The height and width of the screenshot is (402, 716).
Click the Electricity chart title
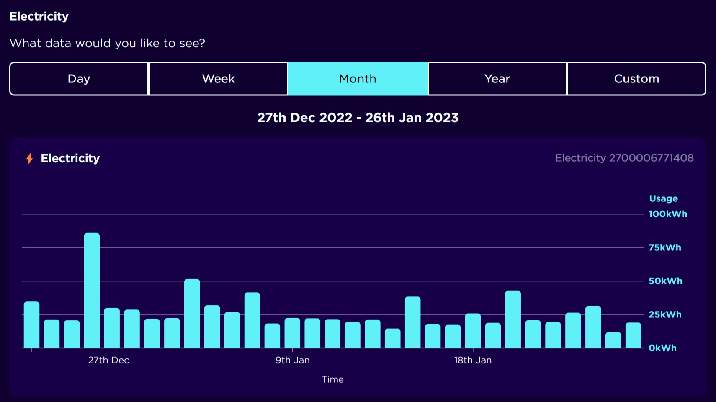pyautogui.click(x=70, y=158)
